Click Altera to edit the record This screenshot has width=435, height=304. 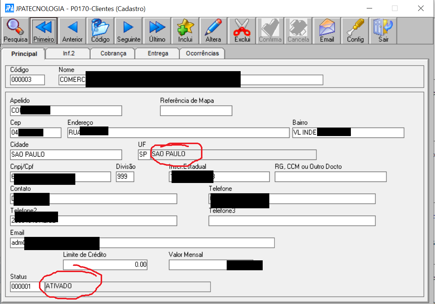(x=213, y=30)
